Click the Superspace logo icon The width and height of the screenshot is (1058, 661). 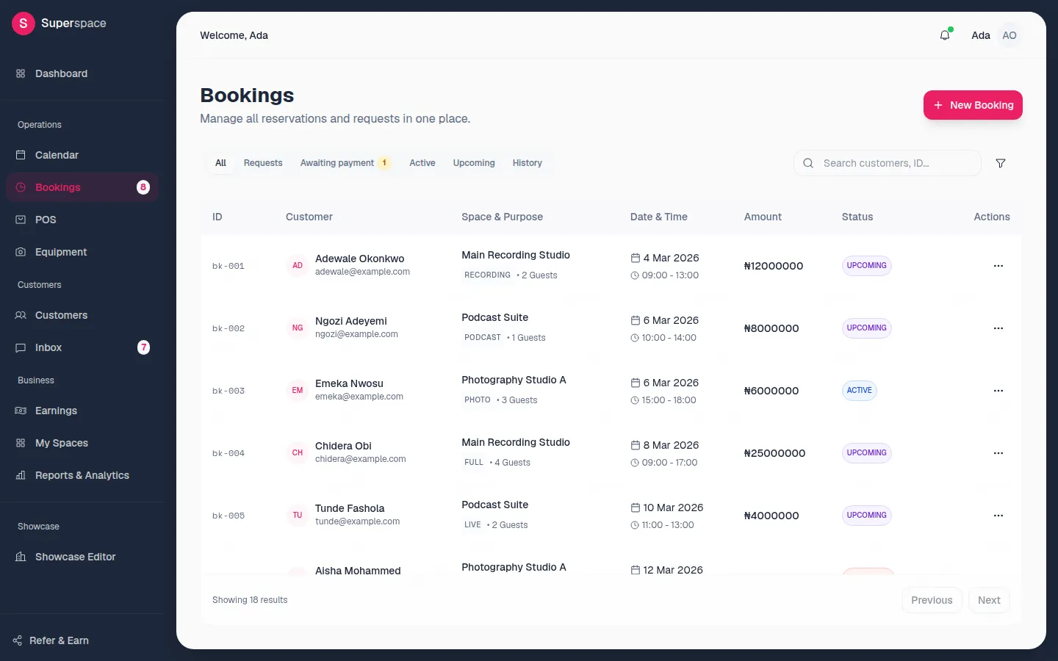point(24,24)
